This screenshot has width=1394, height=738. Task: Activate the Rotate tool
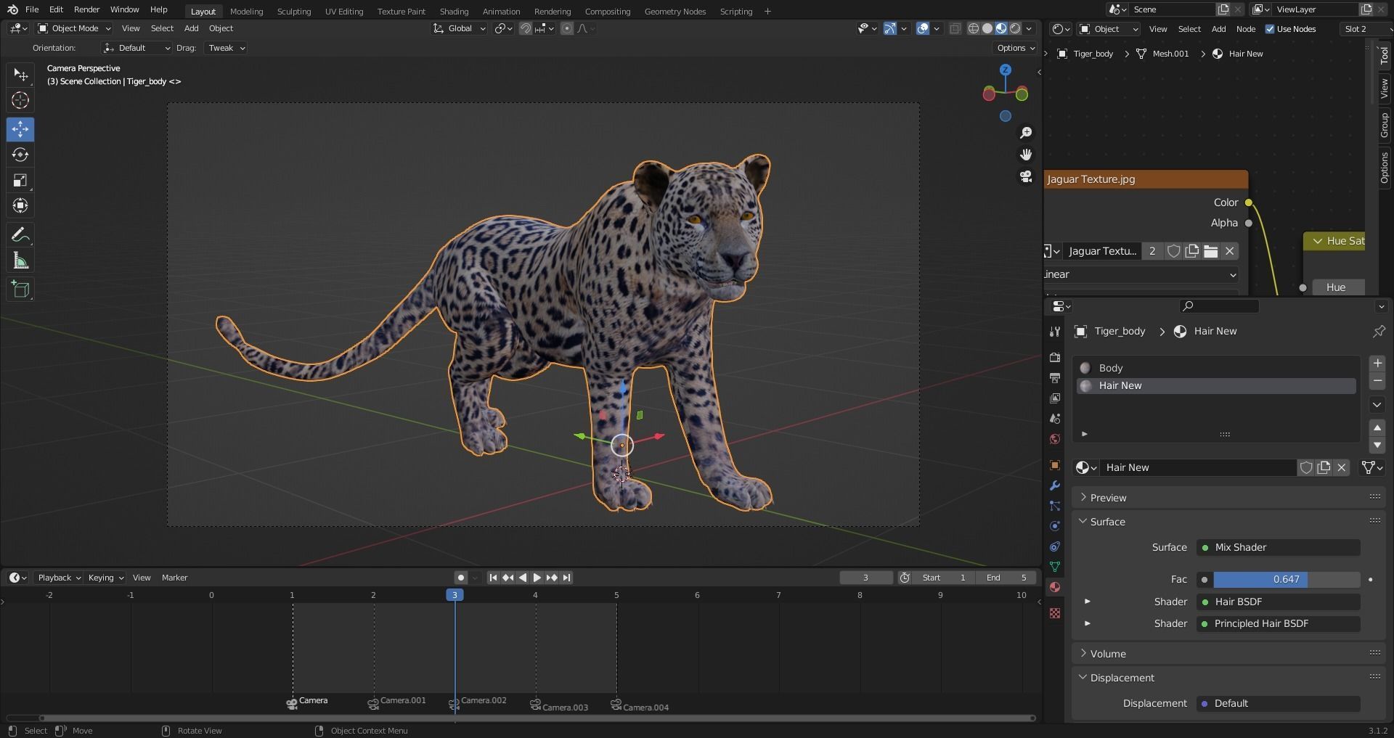pyautogui.click(x=20, y=155)
